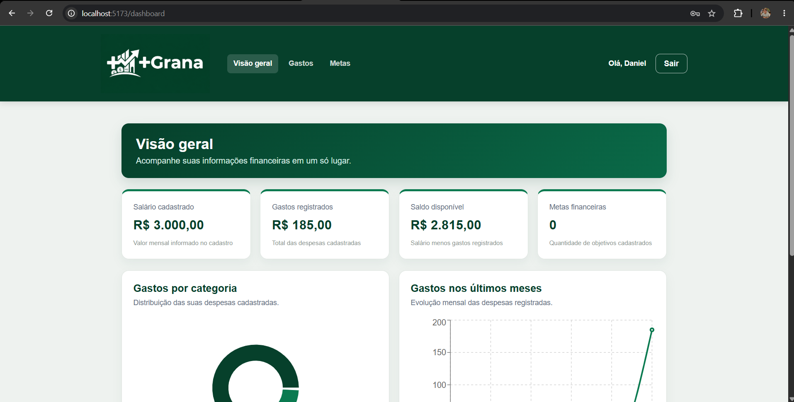This screenshot has height=402, width=794.
Task: Open the Chrome three-dot menu
Action: click(x=784, y=13)
